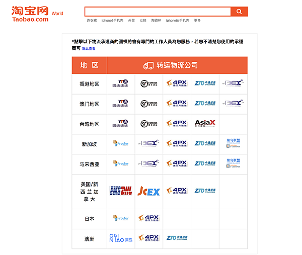Select ZTO logo in 香港地区 row

(205, 83)
